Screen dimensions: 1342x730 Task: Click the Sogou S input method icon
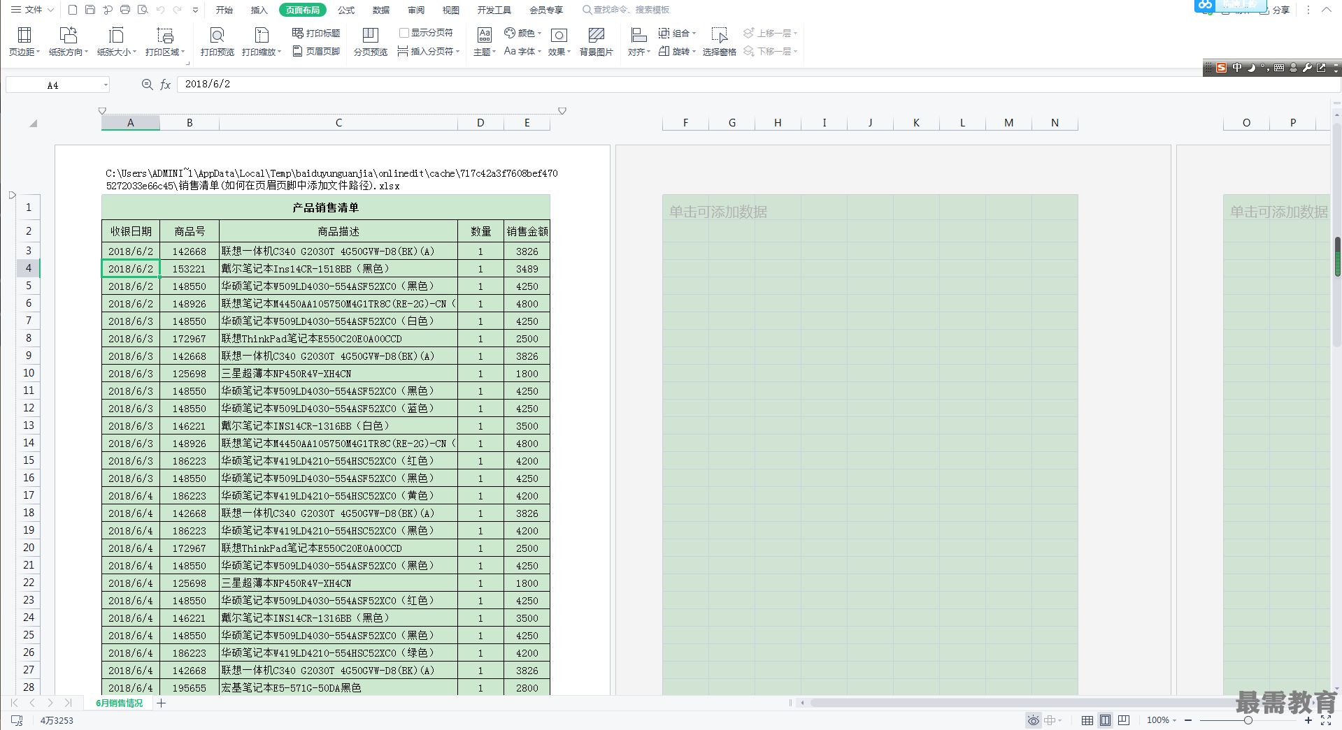(1221, 68)
